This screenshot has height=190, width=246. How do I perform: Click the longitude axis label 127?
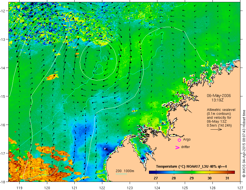click(x=240, y=188)
